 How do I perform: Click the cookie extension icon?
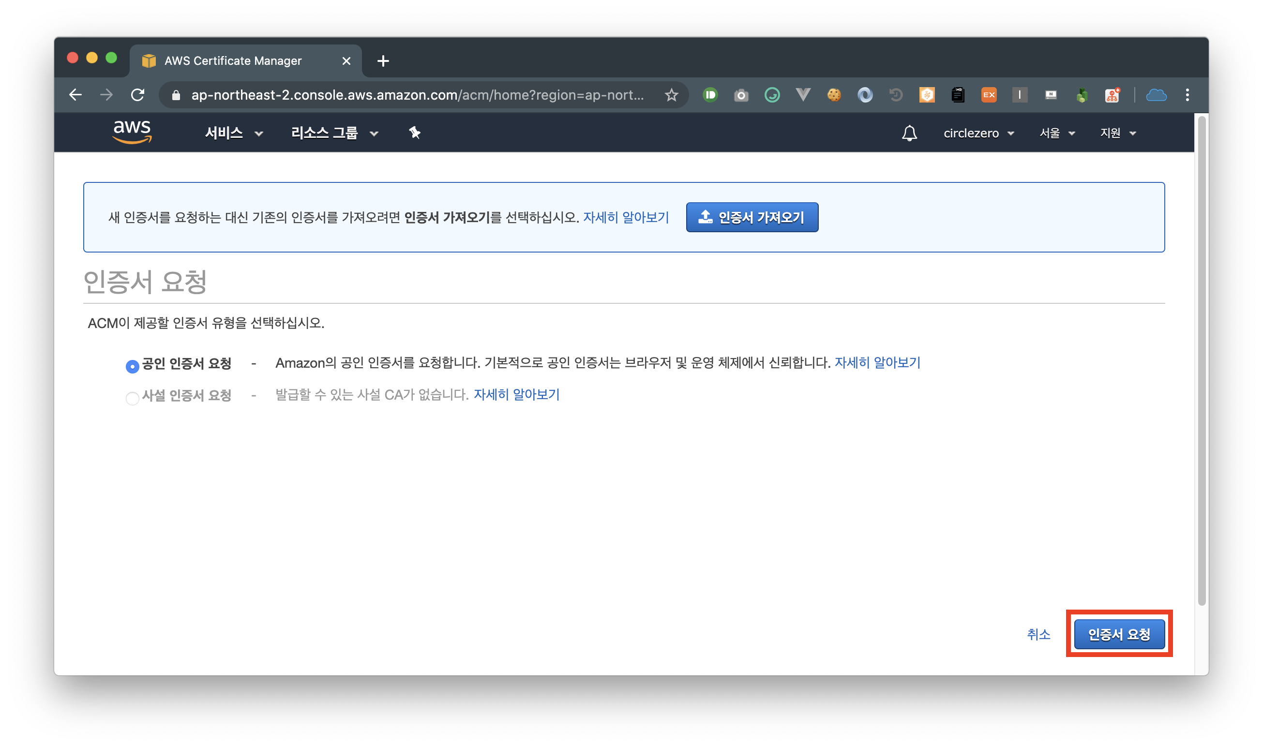pos(834,95)
